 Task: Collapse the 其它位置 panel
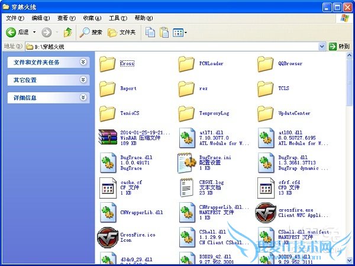click(83, 80)
